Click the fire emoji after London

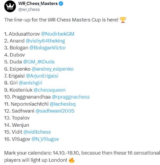(72, 160)
